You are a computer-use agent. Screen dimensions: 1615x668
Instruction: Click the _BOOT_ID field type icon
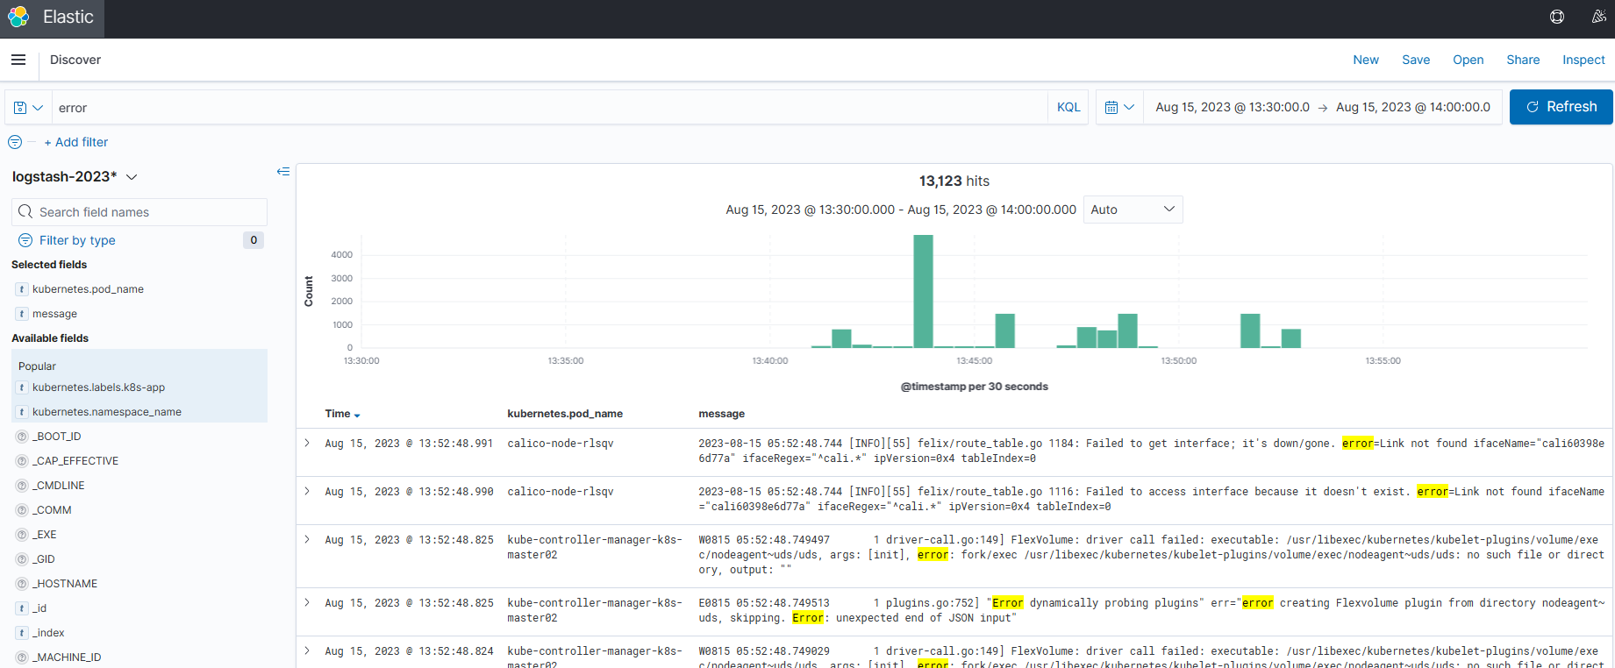tap(22, 437)
